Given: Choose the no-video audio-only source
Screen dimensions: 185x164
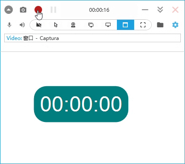Looking at the screenshot, I should pyautogui.click(x=39, y=25).
